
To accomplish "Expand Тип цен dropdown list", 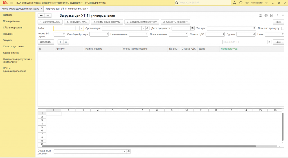I will (250, 28).
